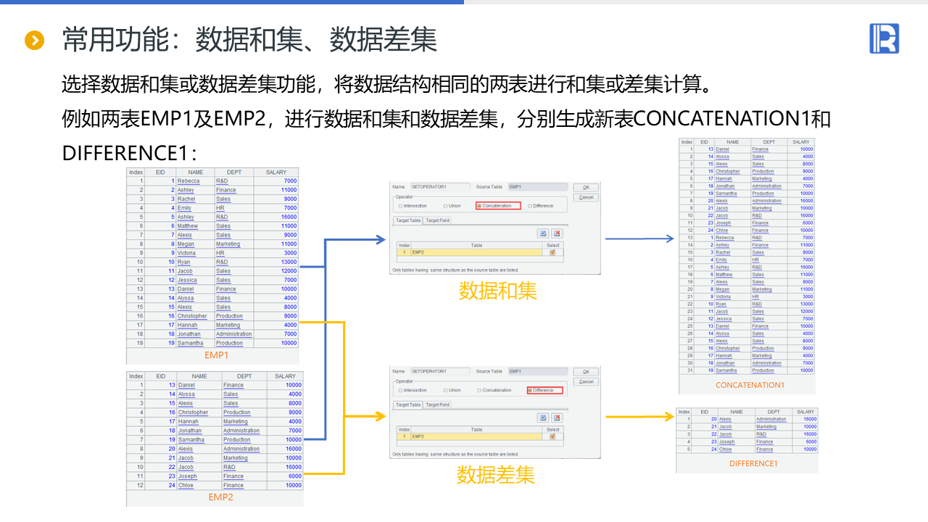Image resolution: width=928 pixels, height=522 pixels.
Task: Select Intersection radio in the 数据和集 dialog
Action: [413, 206]
